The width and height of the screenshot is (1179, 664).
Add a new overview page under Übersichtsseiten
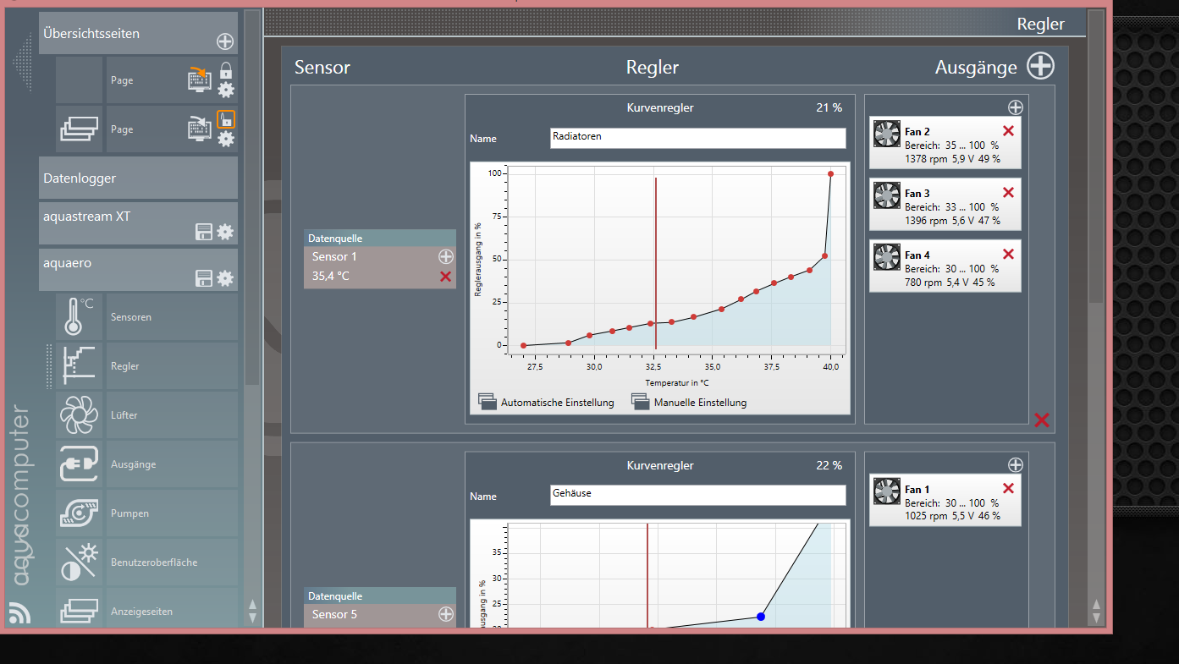225,41
